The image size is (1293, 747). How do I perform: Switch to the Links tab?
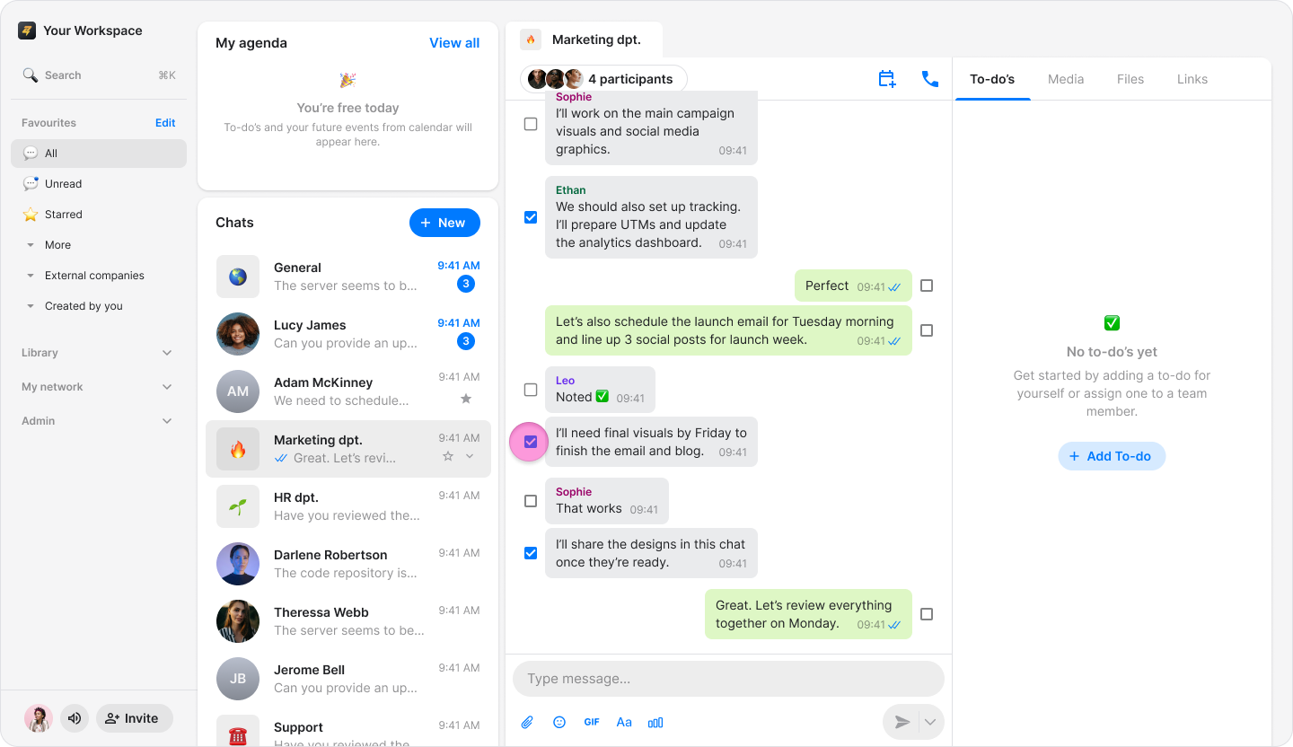point(1192,79)
